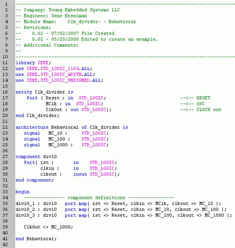Click 'port map' on line 36
235x248 pixels.
pos(76,209)
